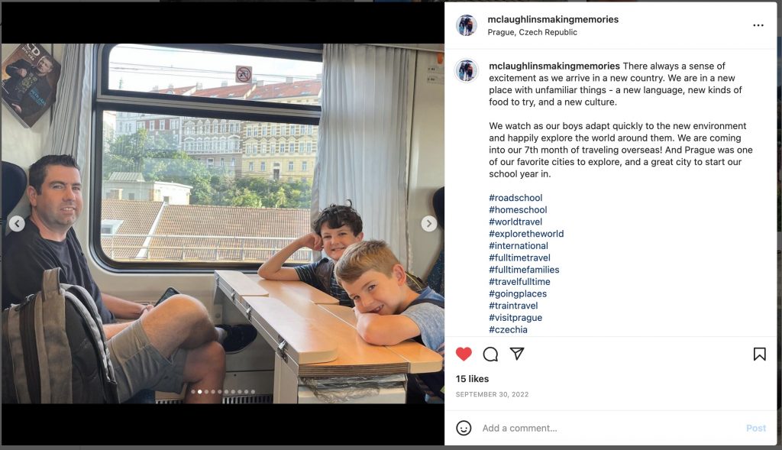Image resolution: width=782 pixels, height=450 pixels.
Task: Open the September 30, 2022 timestamp
Action: click(492, 394)
